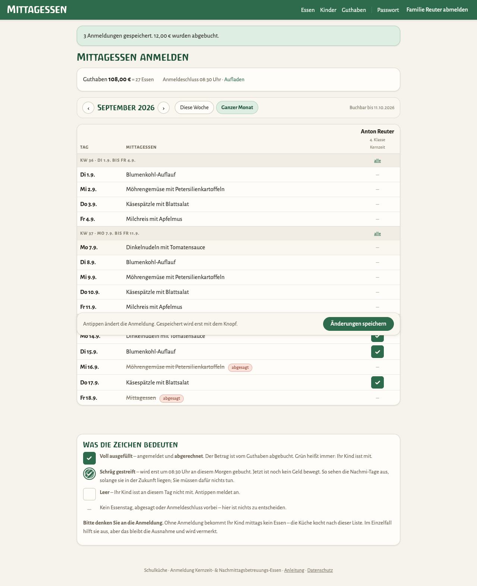Select all days in KW 36
The height and width of the screenshot is (586, 477).
tap(378, 161)
